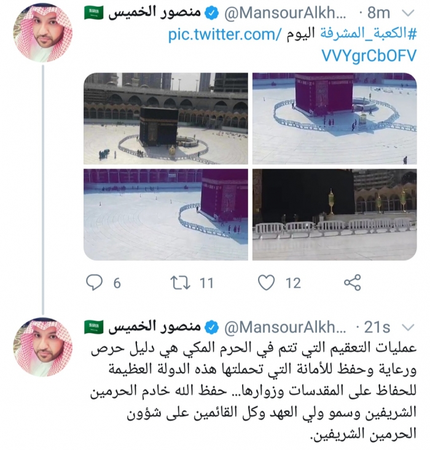
Task: View top-right Kaaba aerial photo
Action: [x=335, y=119]
